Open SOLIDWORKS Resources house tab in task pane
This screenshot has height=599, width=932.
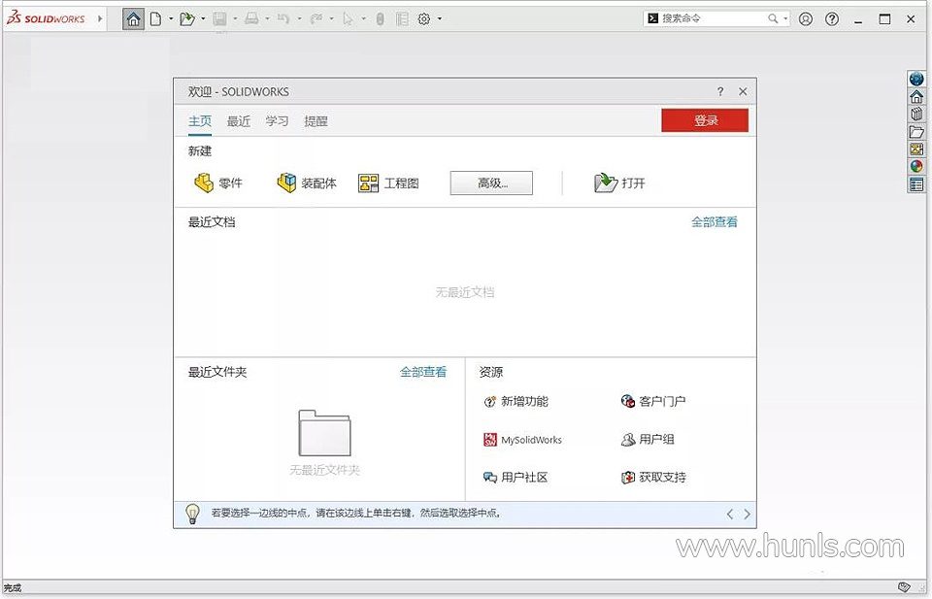tap(916, 96)
